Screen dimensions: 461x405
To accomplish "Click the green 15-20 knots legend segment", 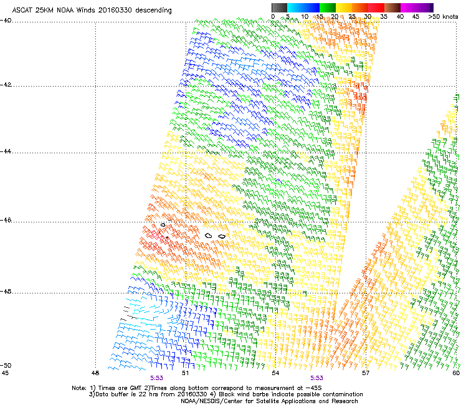I will click(328, 7).
